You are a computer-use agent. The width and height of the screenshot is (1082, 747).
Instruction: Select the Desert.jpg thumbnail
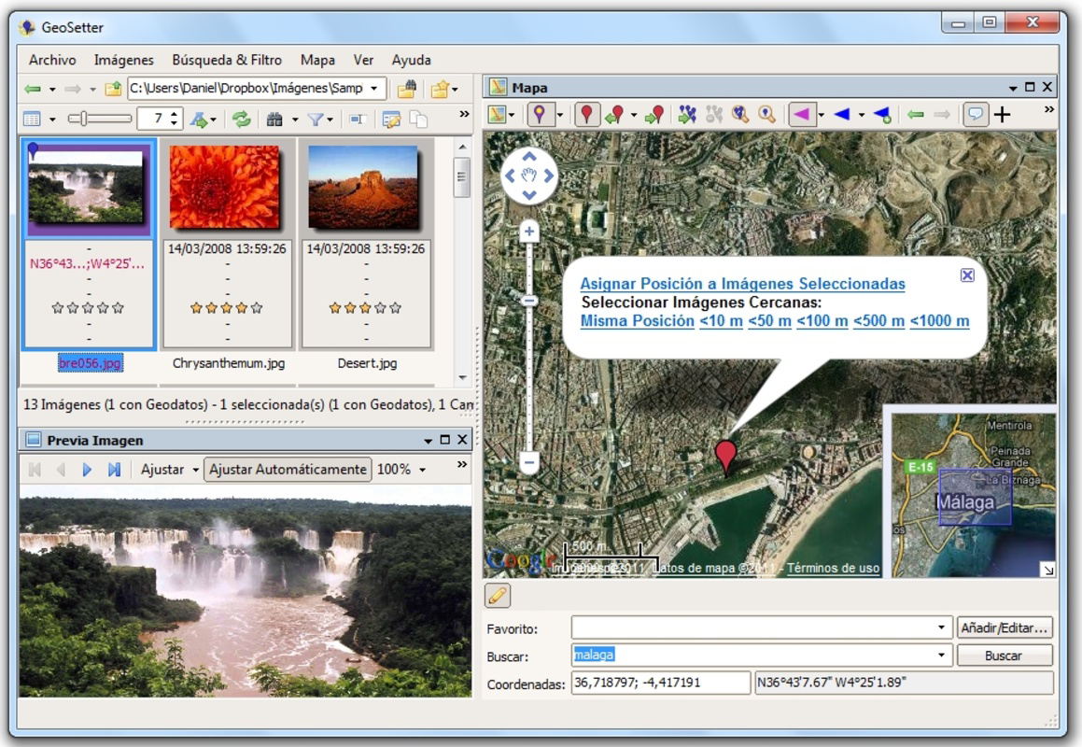pyautogui.click(x=361, y=186)
